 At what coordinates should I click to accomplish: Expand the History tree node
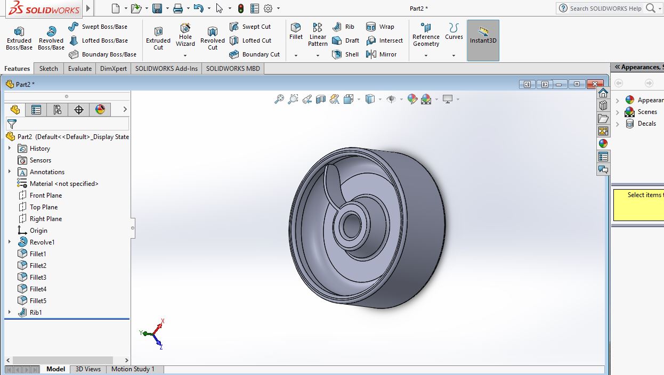click(x=10, y=148)
